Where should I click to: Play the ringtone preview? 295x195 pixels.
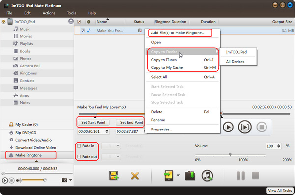pyautogui.click(x=228, y=127)
